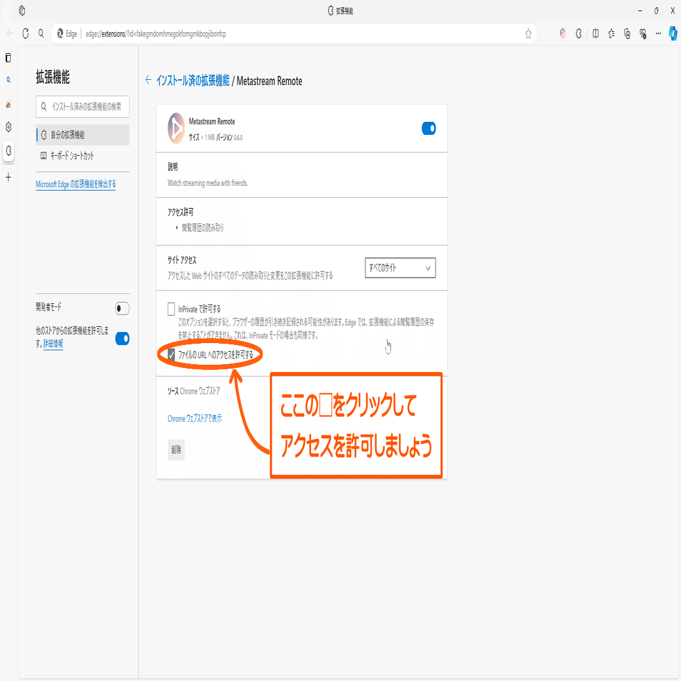Open Microsoft Edge の拡張機能を検出する link
The height and width of the screenshot is (681, 681).
[75, 184]
